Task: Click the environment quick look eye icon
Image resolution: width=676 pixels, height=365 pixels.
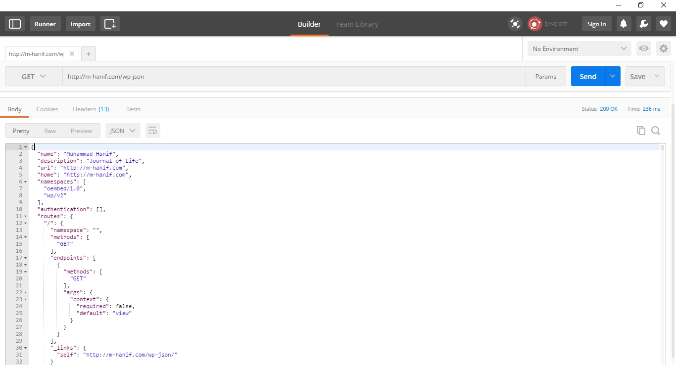Action: click(x=643, y=48)
